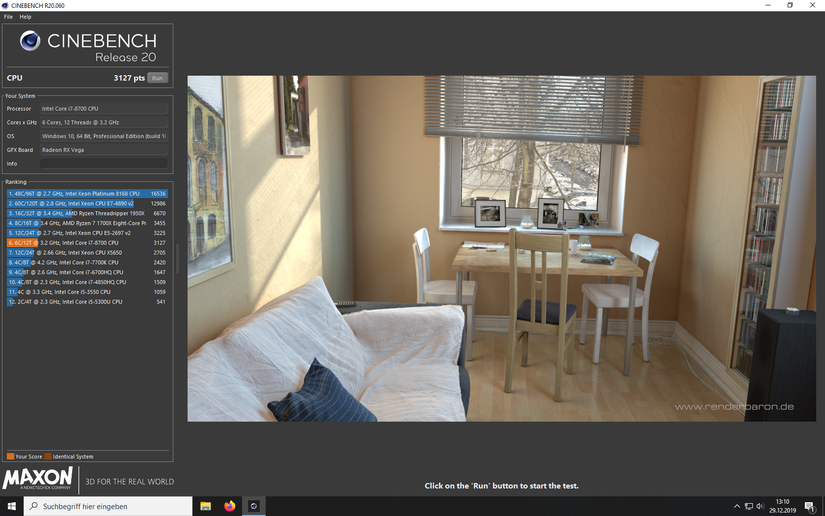Select ranking row Intel Core i7-4850HQ CPU
Image resolution: width=825 pixels, height=516 pixels.
click(x=87, y=282)
